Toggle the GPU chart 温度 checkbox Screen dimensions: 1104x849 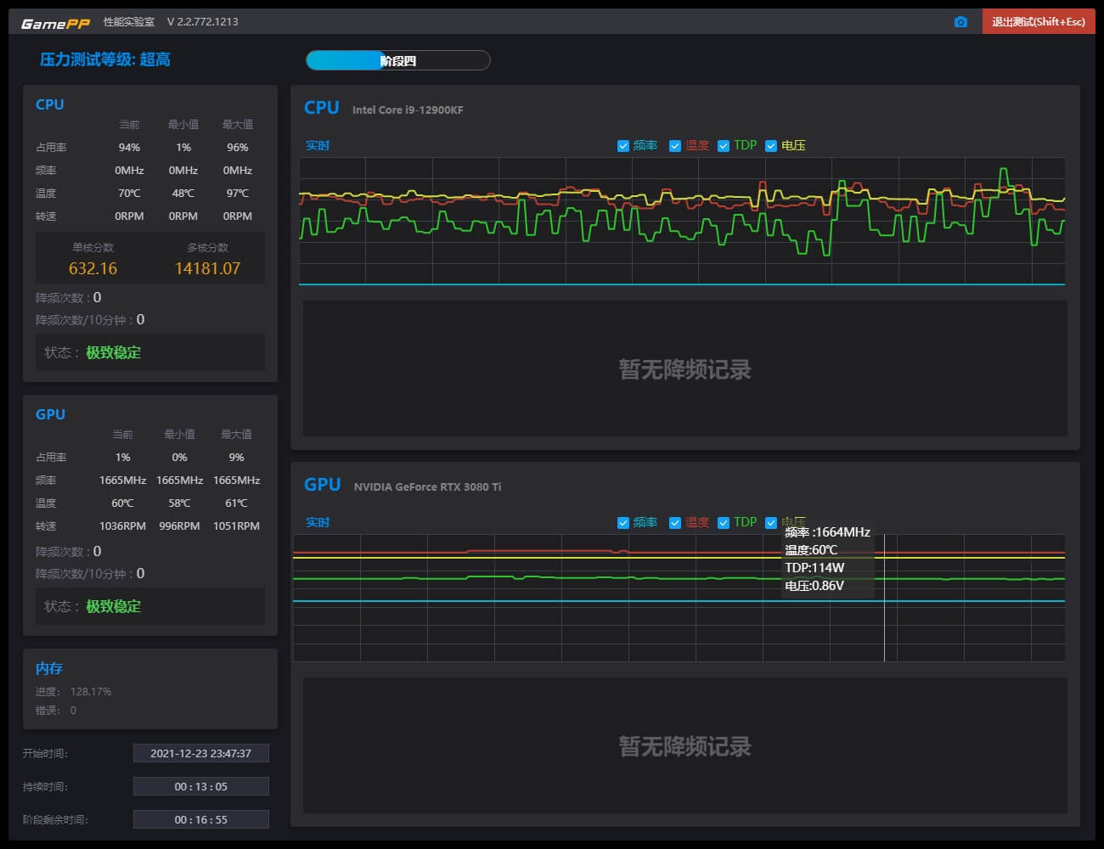coord(675,523)
